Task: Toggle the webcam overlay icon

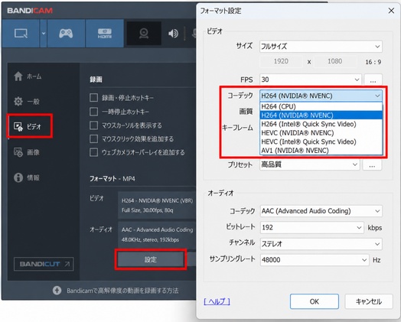Action: (144, 34)
